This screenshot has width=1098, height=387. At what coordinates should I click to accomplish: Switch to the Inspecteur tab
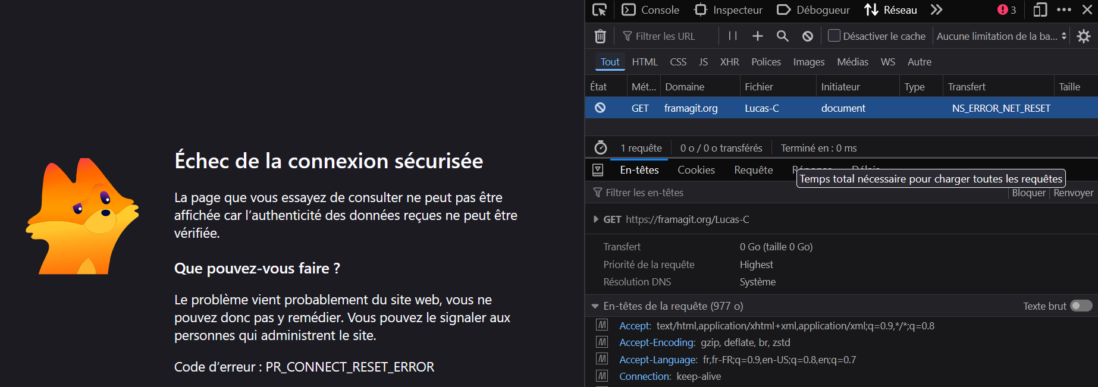tap(728, 10)
